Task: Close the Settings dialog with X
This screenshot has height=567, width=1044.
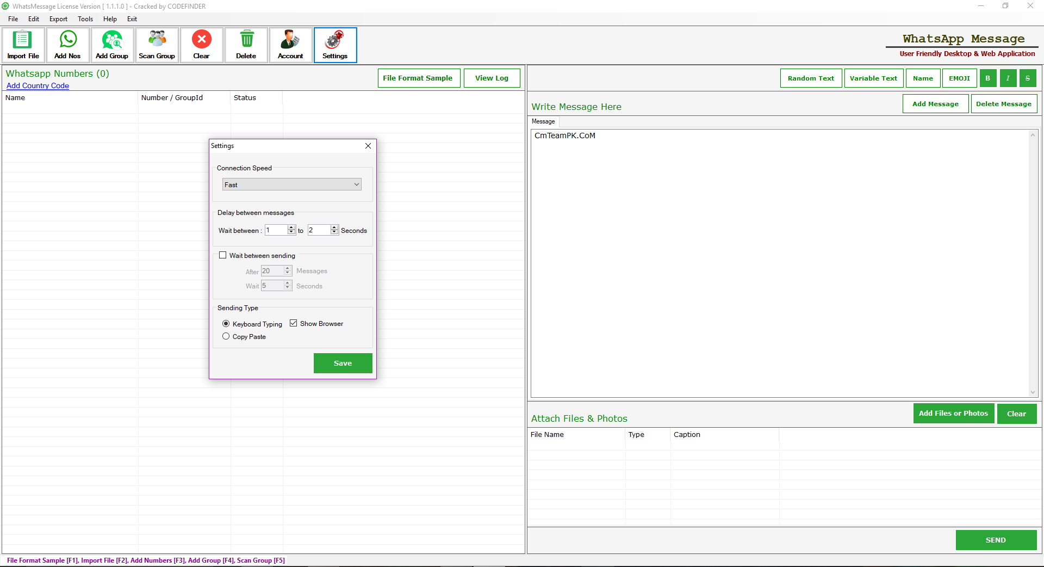Action: click(368, 146)
